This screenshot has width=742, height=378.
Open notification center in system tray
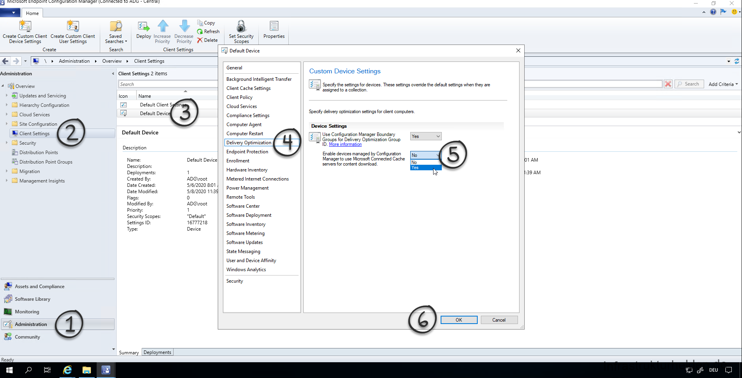[729, 370]
